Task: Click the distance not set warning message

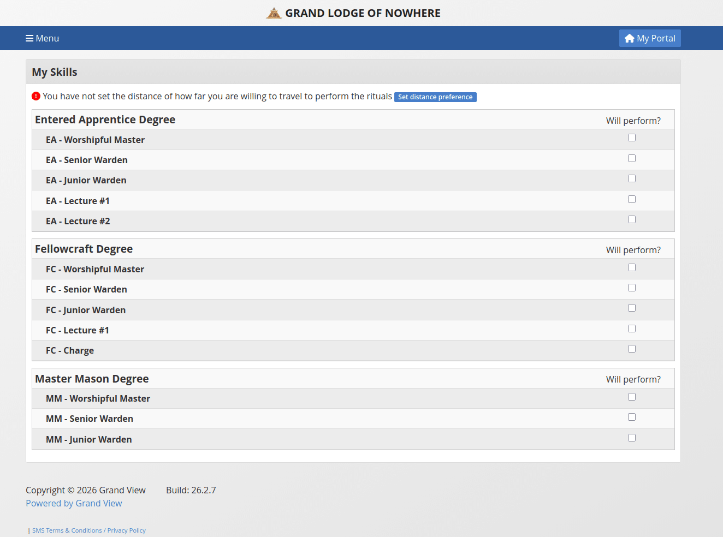Action: pyautogui.click(x=217, y=96)
